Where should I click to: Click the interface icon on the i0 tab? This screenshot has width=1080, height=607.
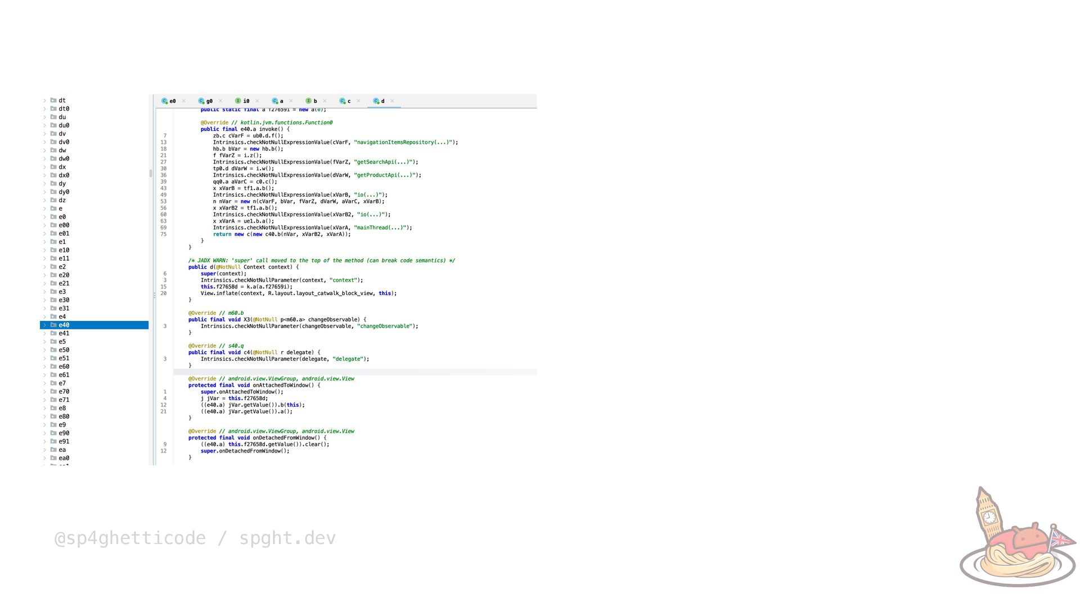click(x=238, y=101)
